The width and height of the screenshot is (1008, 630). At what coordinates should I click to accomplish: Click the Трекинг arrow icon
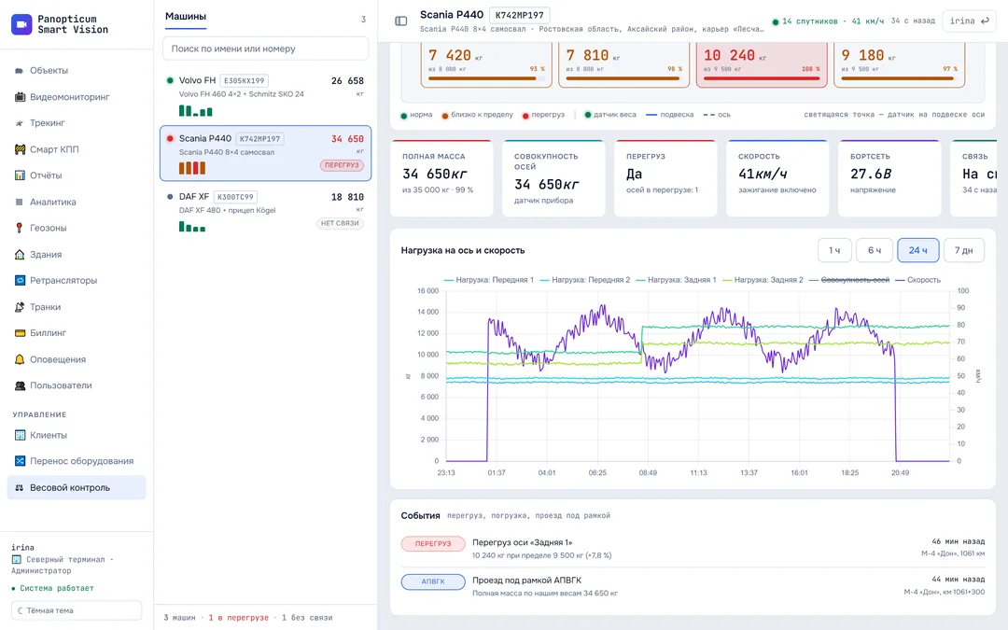pos(20,123)
